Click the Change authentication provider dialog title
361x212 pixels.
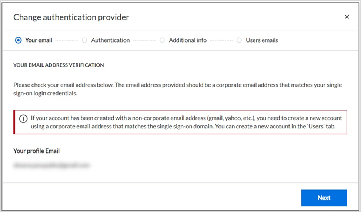[71, 17]
